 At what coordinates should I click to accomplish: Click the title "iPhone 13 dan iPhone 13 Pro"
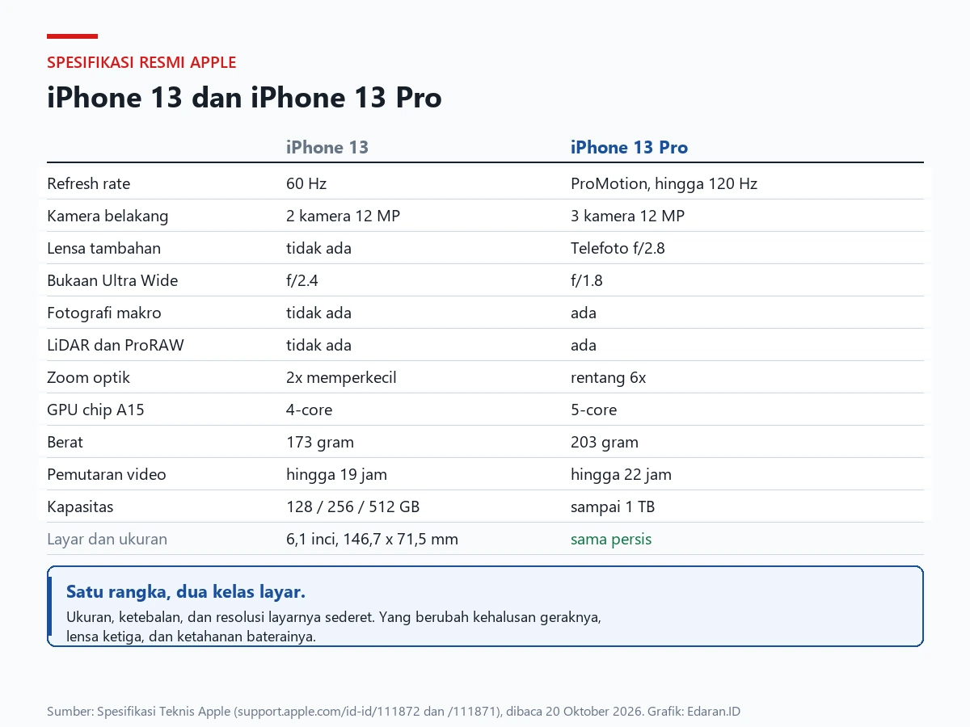pyautogui.click(x=244, y=98)
